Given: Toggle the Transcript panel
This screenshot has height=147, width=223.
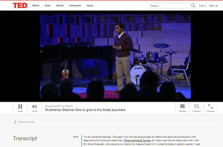Looking at the screenshot, I should [196, 108].
